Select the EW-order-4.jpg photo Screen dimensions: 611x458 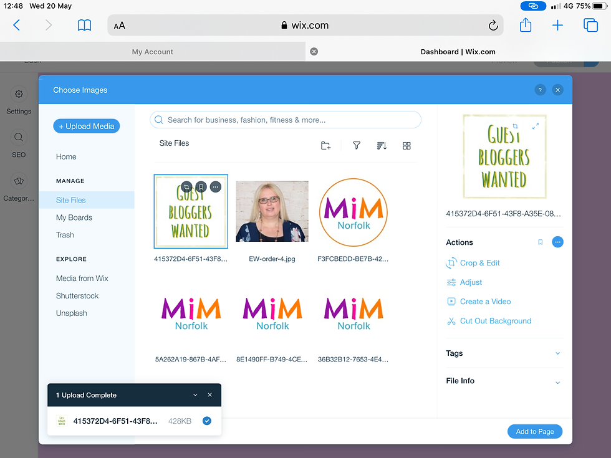pos(272,211)
